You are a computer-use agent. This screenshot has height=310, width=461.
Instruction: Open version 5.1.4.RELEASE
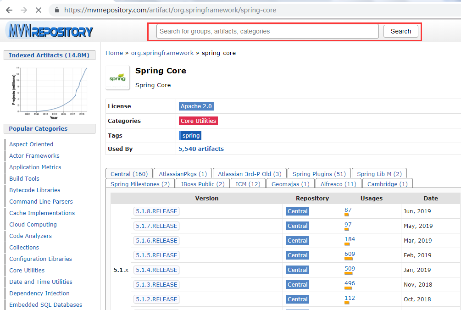coord(156,270)
